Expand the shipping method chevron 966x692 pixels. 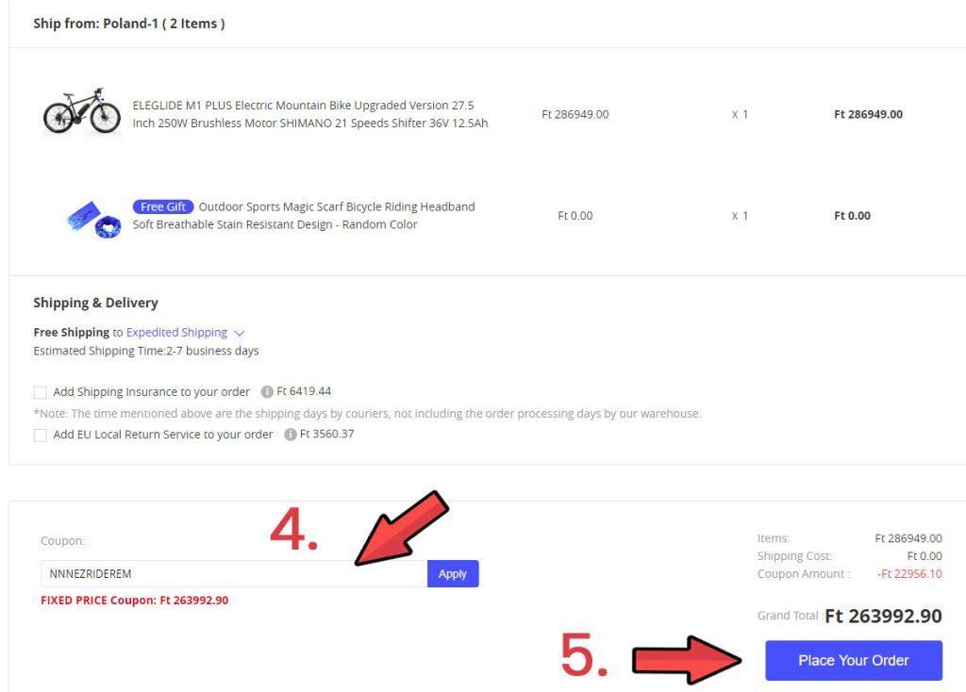240,333
